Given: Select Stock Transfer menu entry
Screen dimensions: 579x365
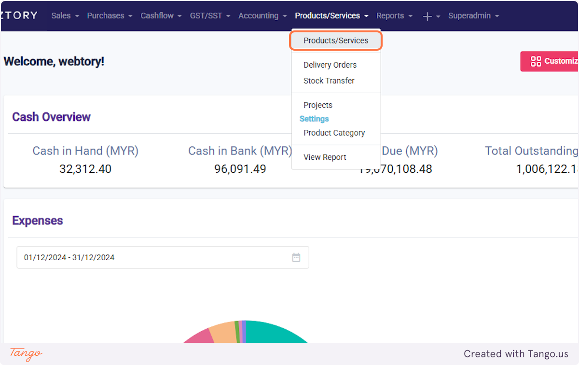Looking at the screenshot, I should coord(329,81).
